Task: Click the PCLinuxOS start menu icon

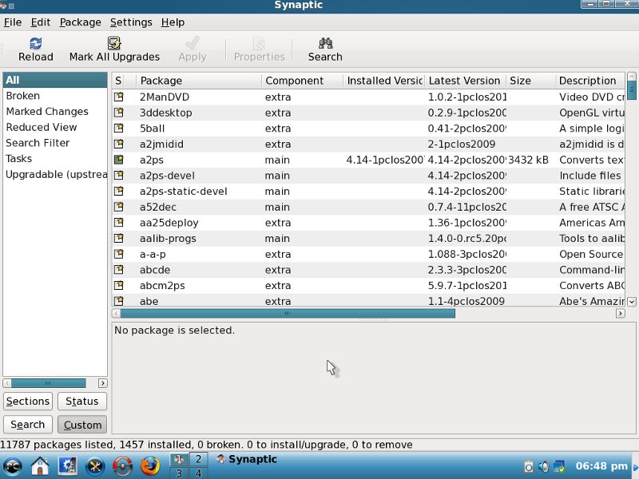Action: click(x=13, y=466)
